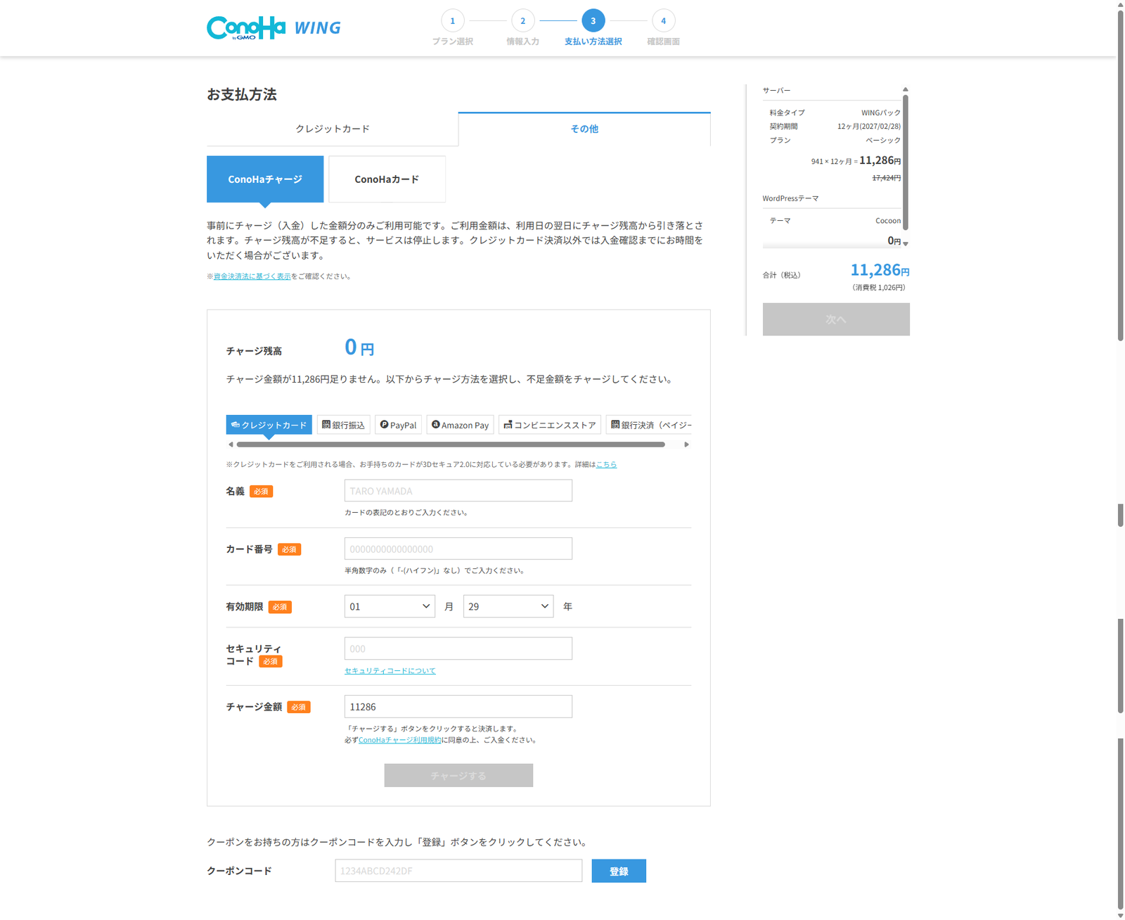Image resolution: width=1125 pixels, height=920 pixels.
Task: Click the order summary up scroll arrow
Action: (906, 89)
